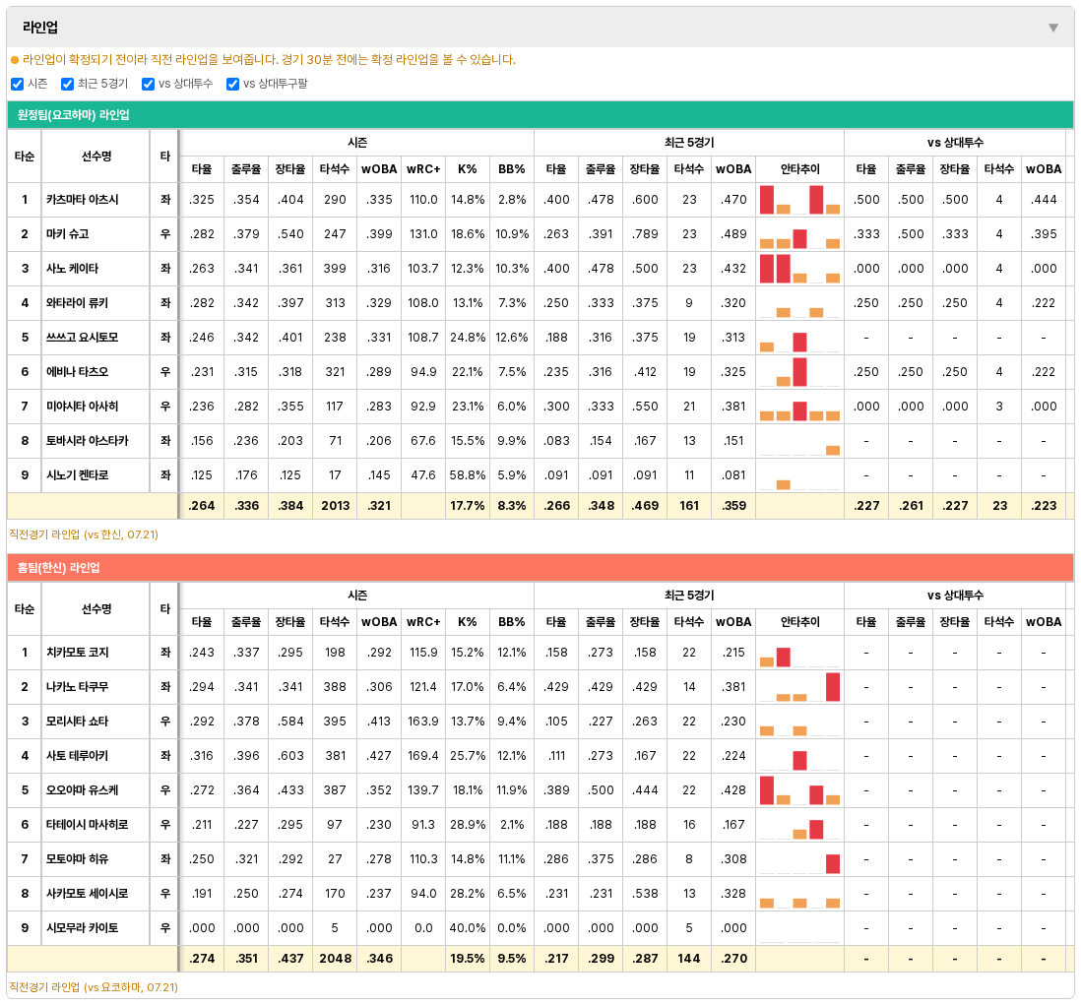
Task: Open 카츠마타 아츠시 hit trend bar chart
Action: click(x=799, y=200)
